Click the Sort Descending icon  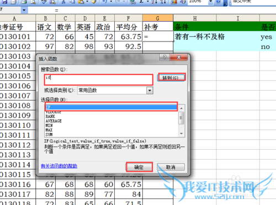(x=163, y=2)
